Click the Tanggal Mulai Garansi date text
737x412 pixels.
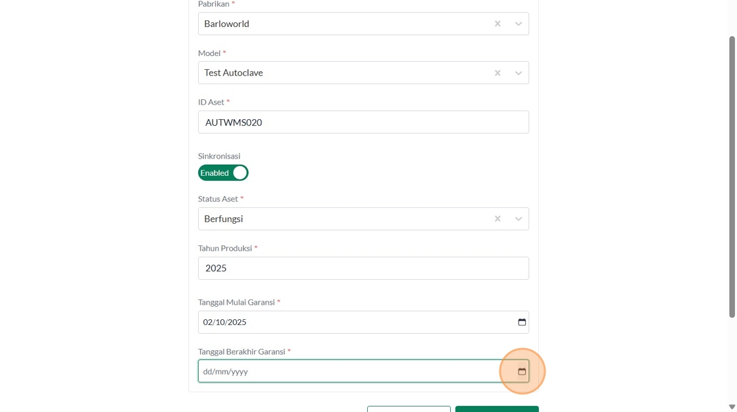[225, 322]
